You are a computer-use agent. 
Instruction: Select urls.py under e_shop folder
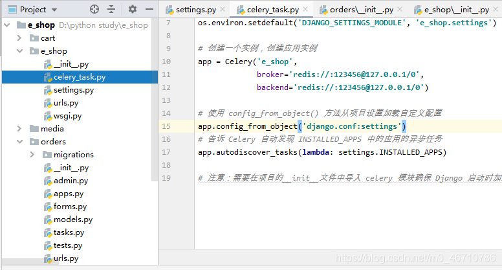66,103
